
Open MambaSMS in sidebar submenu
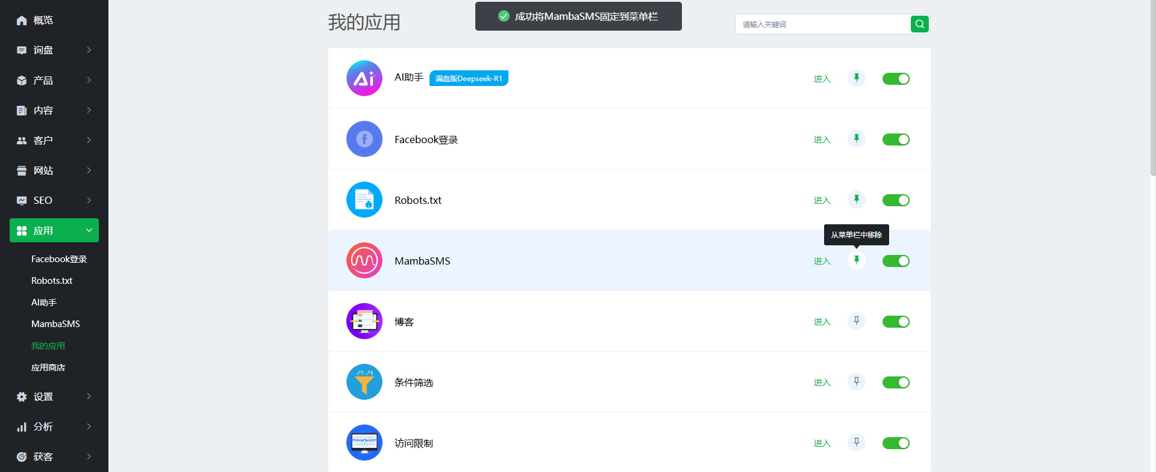pyautogui.click(x=55, y=324)
